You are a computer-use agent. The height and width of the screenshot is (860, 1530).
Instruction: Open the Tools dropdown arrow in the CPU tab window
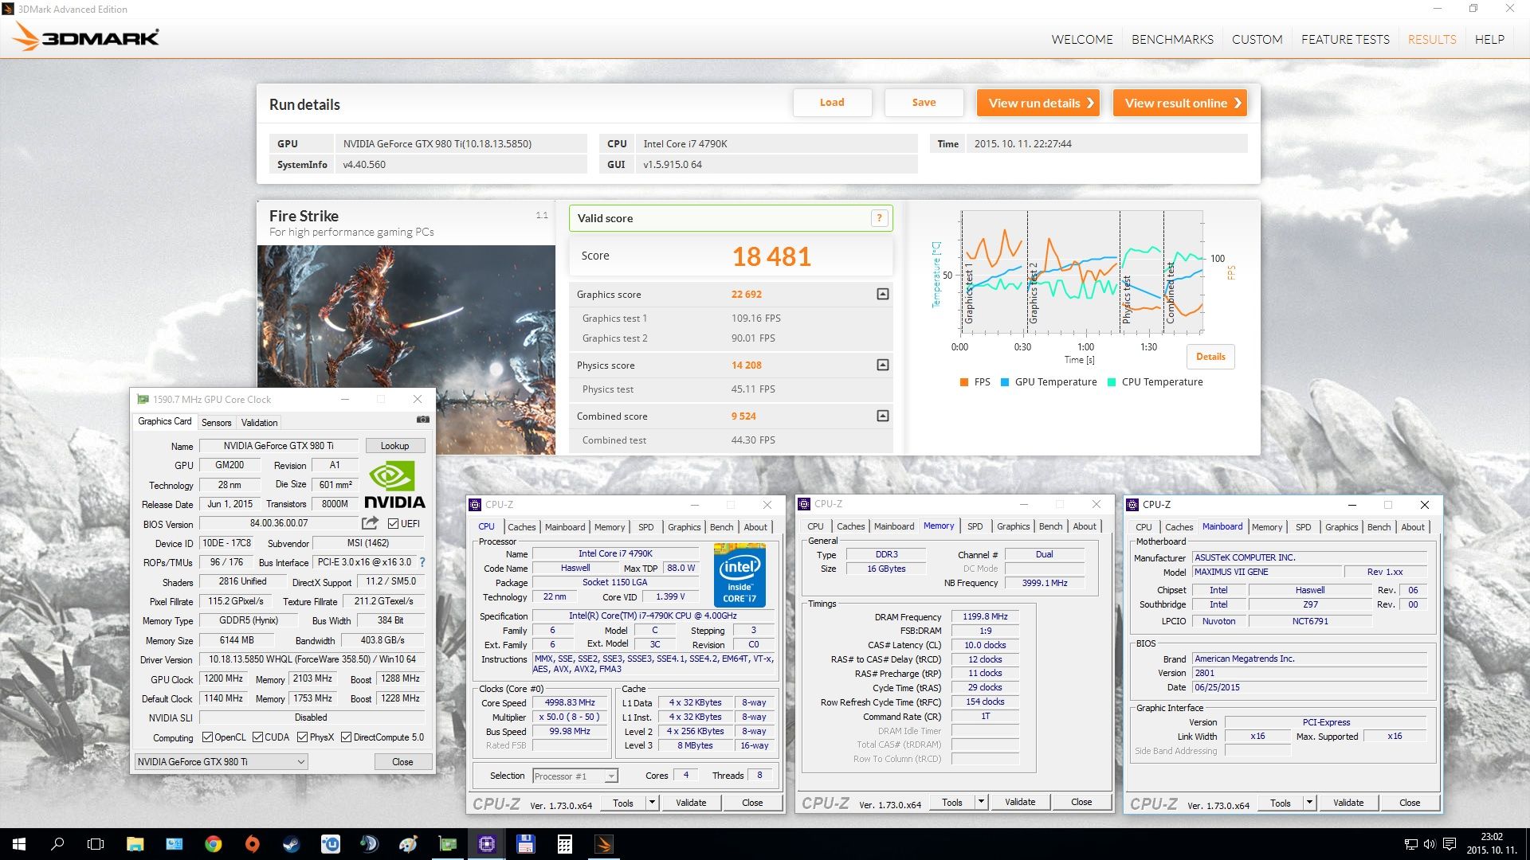click(652, 803)
